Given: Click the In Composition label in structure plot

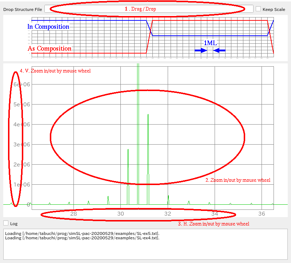Looking at the screenshot, I should click(48, 27).
